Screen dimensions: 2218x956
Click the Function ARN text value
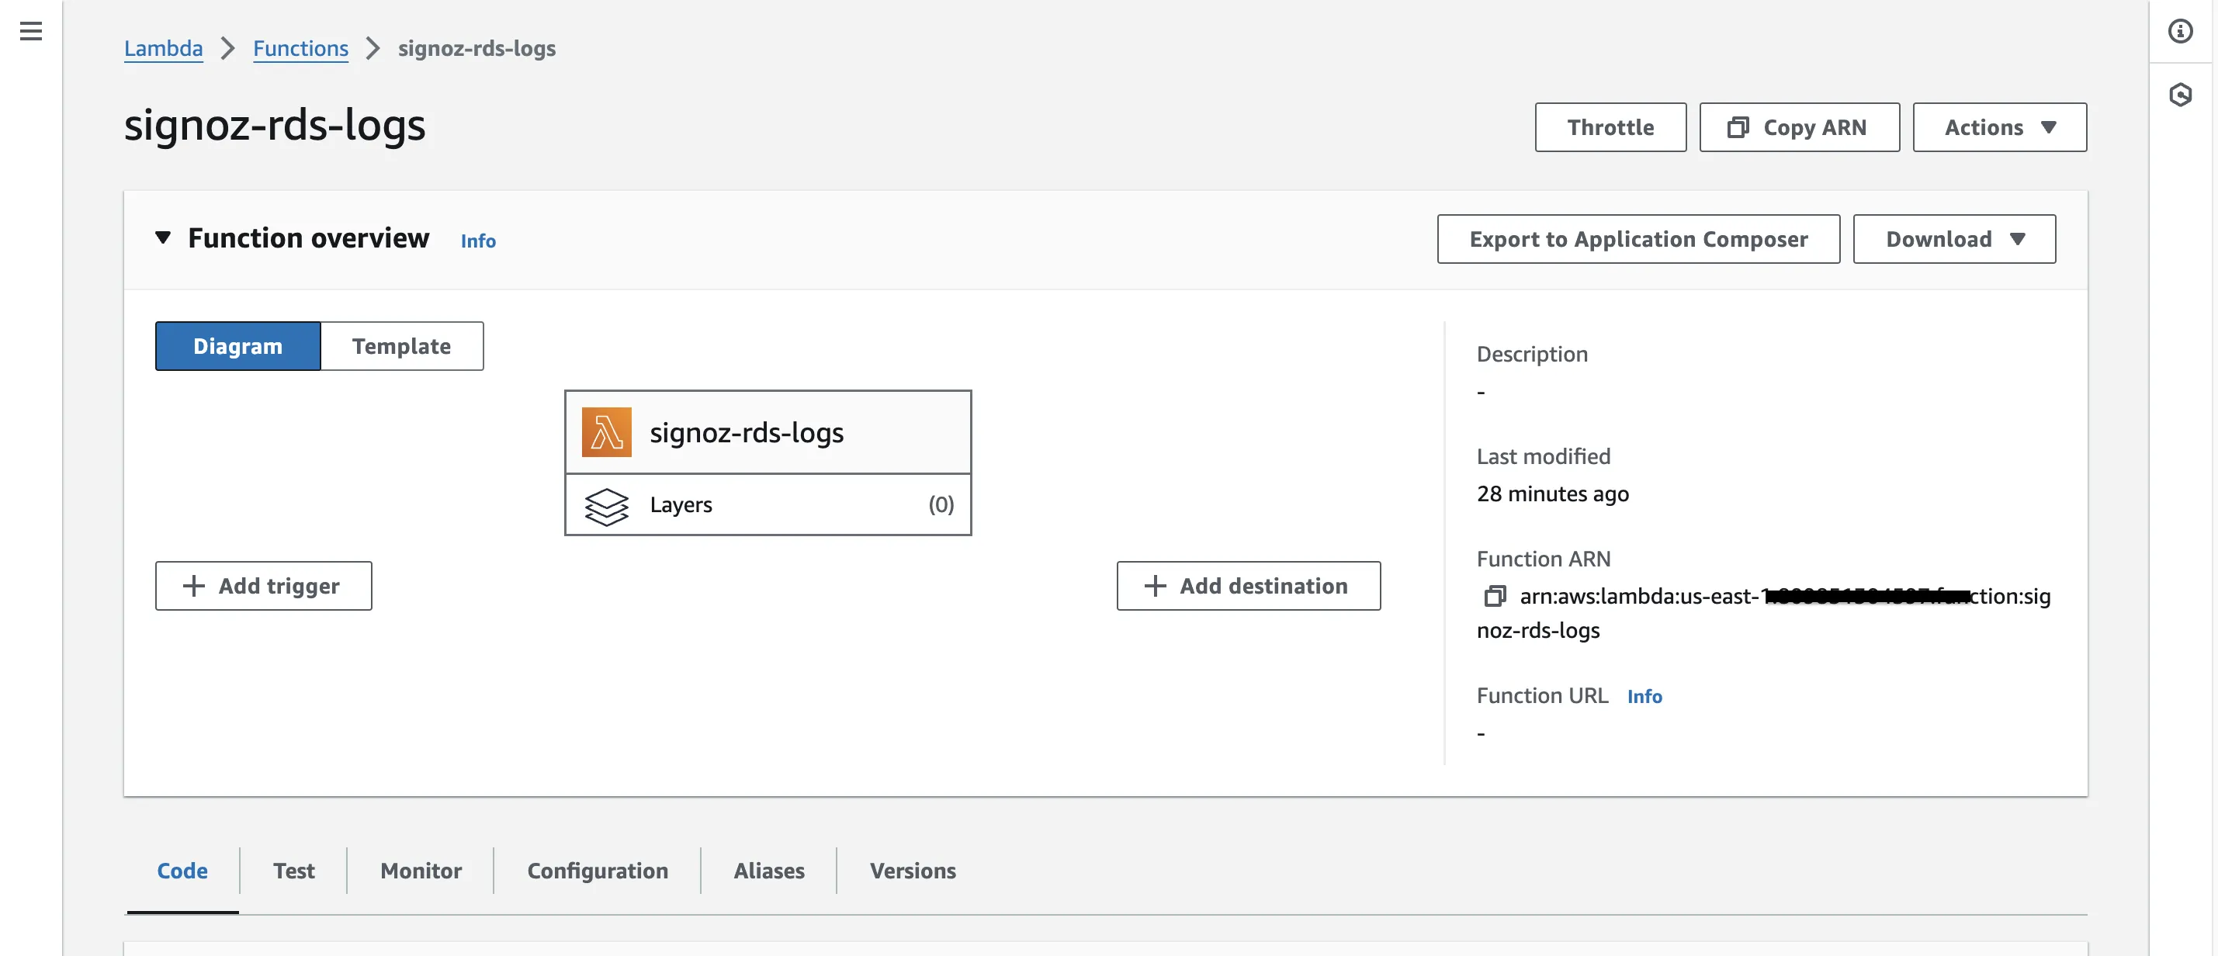pos(1763,613)
